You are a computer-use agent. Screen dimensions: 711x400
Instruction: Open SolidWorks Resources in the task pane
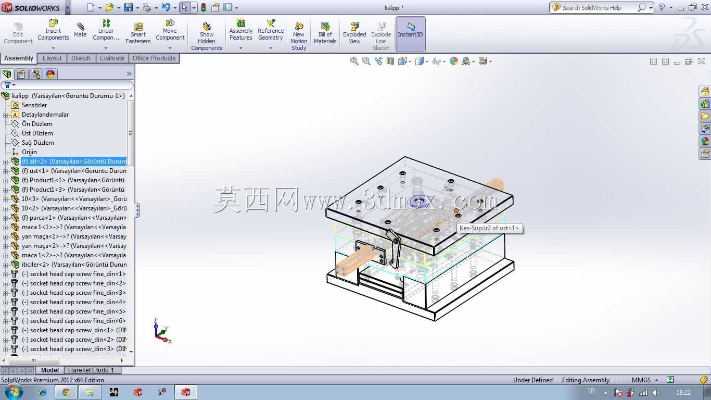click(x=705, y=91)
